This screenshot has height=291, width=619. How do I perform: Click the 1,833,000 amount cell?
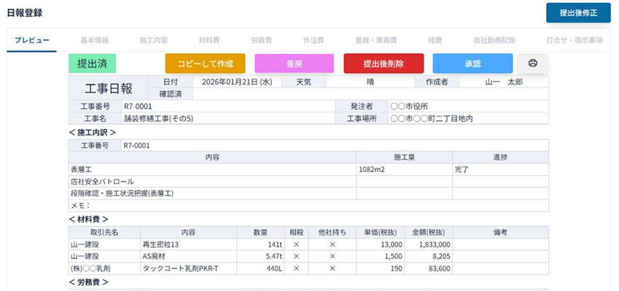[x=429, y=245]
